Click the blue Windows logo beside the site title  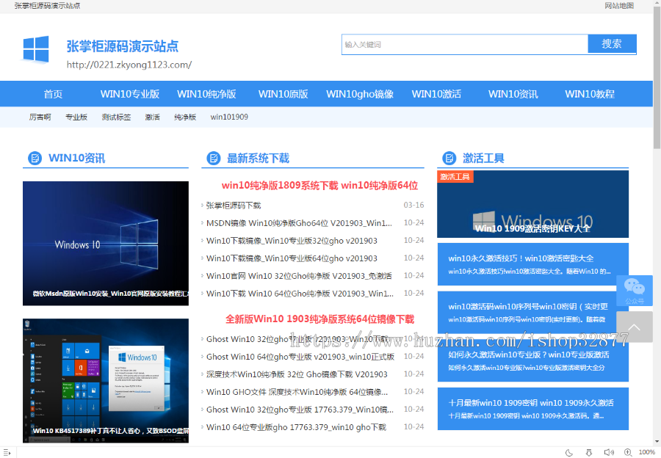coord(36,51)
